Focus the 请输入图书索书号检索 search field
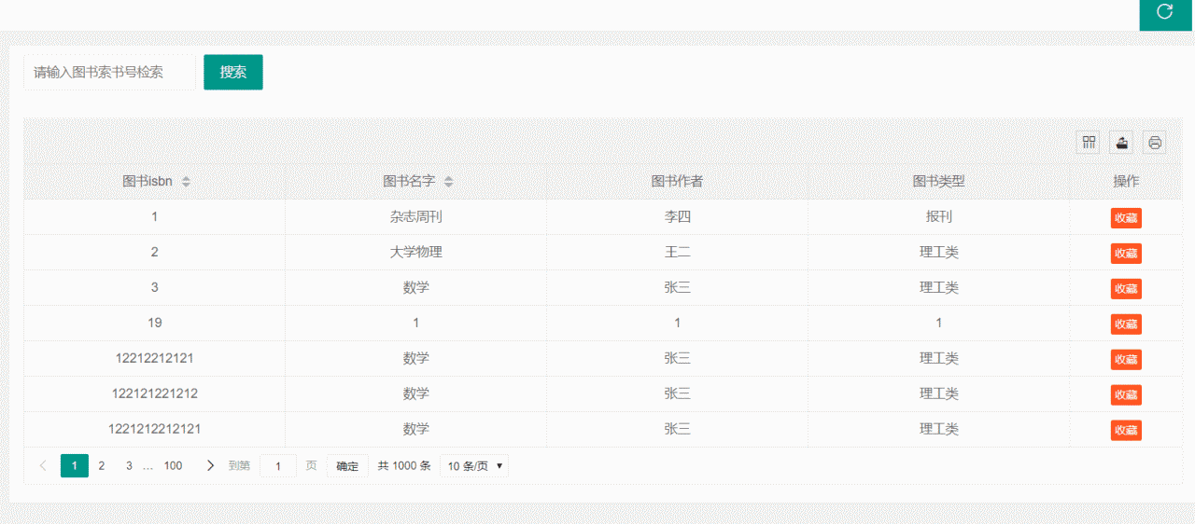Screen dimensions: 1195x524 [109, 72]
